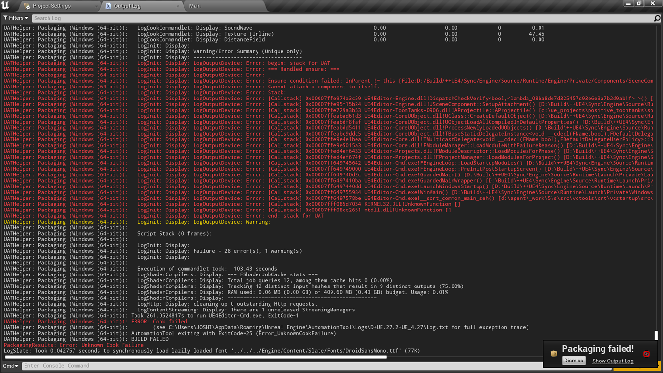Dismiss the Packaging failed notification
663x373 pixels.
click(x=574, y=361)
